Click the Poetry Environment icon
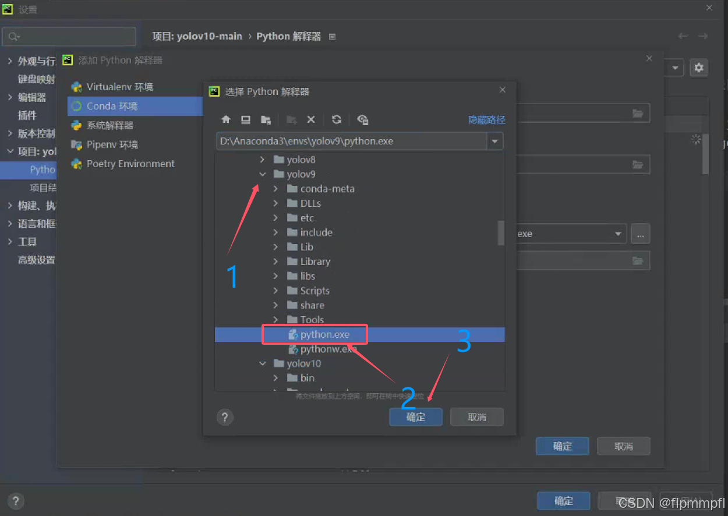This screenshot has height=516, width=728. (x=76, y=164)
